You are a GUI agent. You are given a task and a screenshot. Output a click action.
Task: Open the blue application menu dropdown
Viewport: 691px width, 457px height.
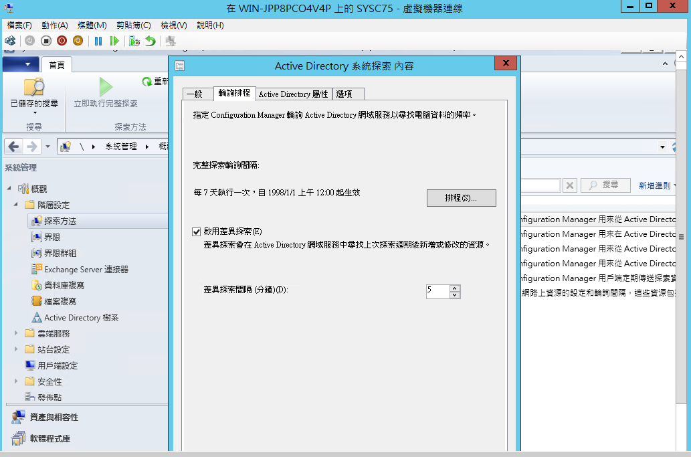click(21, 64)
